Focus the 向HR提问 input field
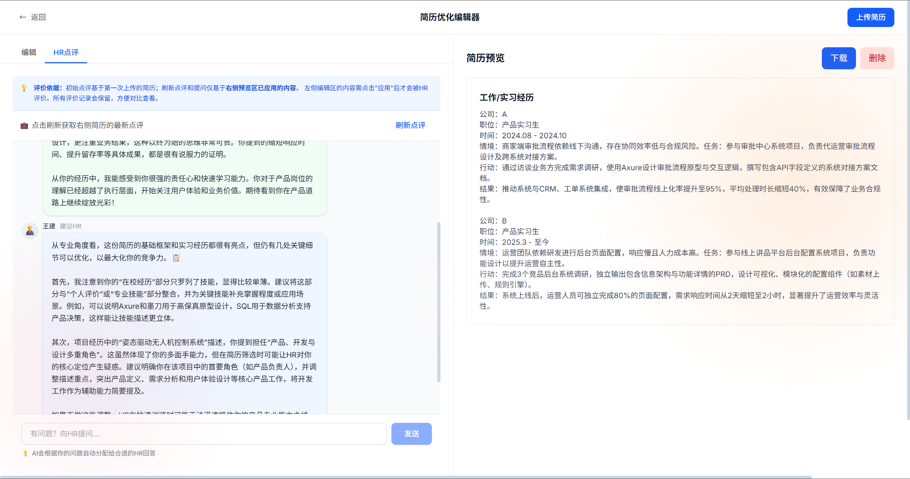This screenshot has width=910, height=479. pyautogui.click(x=204, y=434)
